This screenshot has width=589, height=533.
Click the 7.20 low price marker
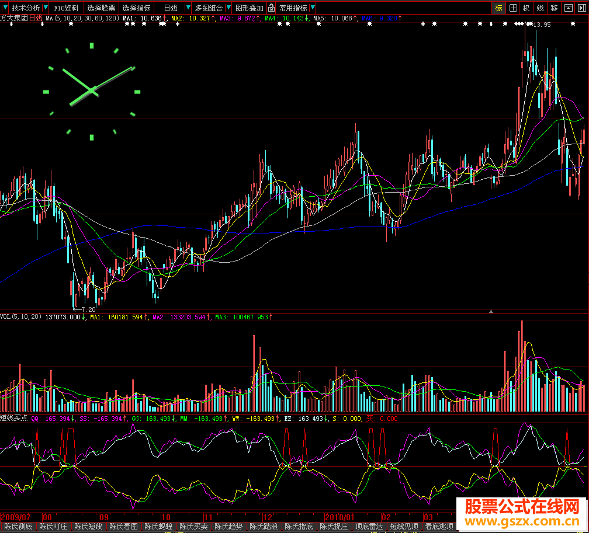88,309
